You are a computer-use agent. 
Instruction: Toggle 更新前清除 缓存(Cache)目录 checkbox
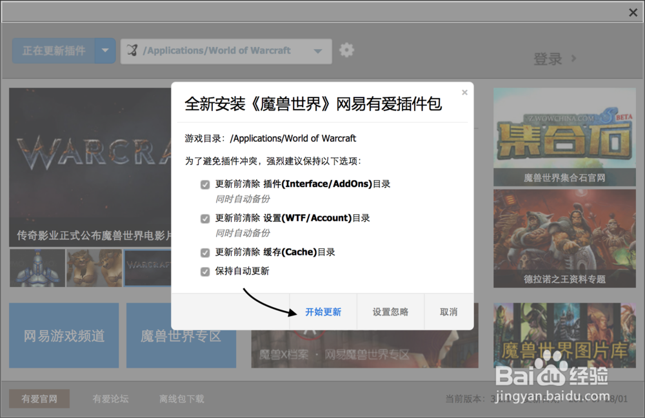click(205, 253)
